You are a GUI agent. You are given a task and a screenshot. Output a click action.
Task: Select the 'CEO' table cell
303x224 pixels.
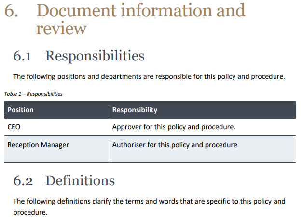[56, 127]
